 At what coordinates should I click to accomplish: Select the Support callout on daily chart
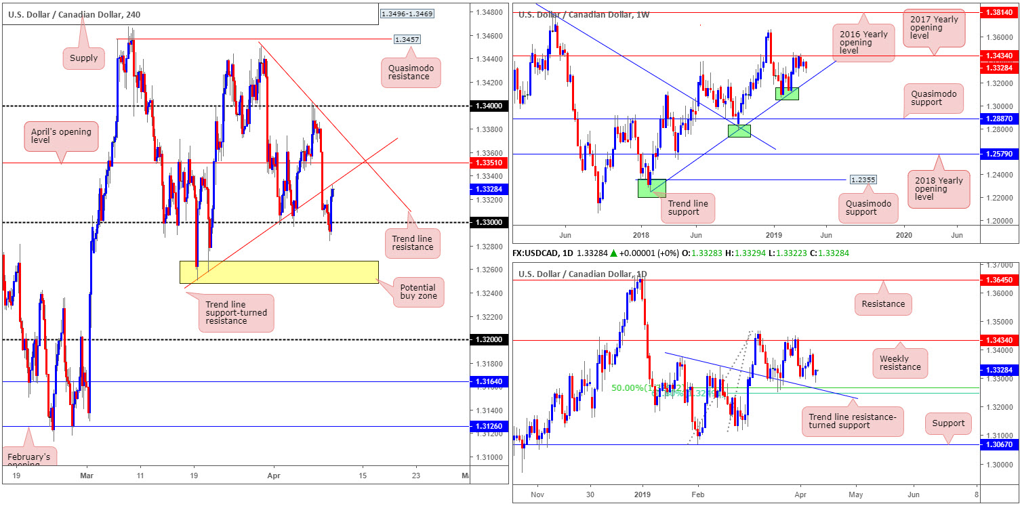point(947,423)
